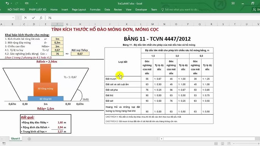This screenshot has width=260, height=146.
Task: Click the orange 'Bê tông móng' shape
Action: (45, 89)
